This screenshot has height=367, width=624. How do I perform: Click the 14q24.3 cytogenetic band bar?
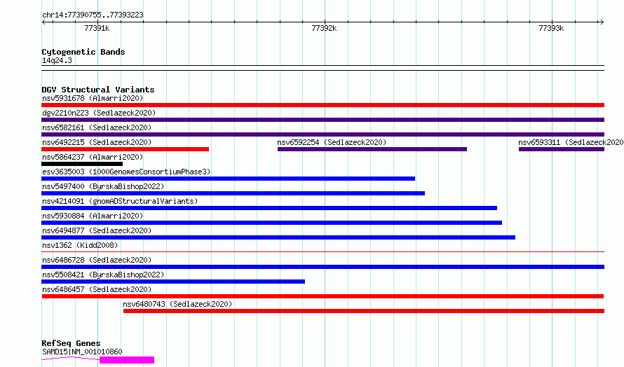323,68
